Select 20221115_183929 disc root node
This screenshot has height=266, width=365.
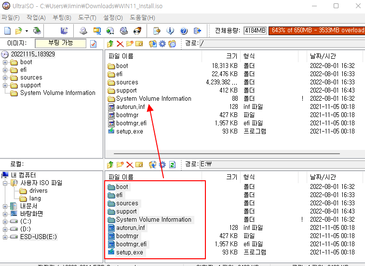(x=33, y=54)
